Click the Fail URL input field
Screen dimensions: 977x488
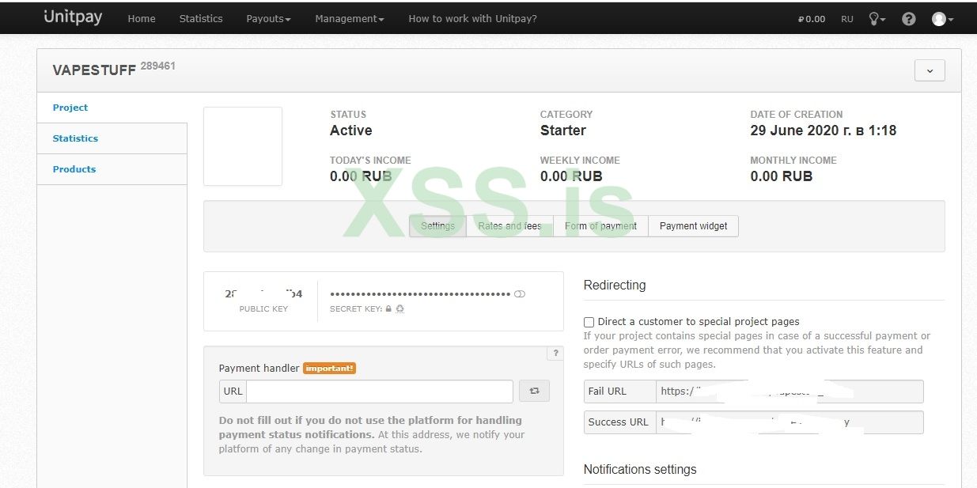click(x=790, y=392)
